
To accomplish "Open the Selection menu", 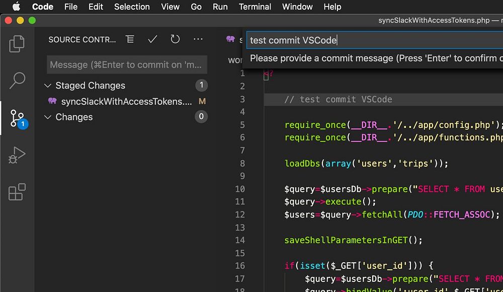I will pyautogui.click(x=132, y=7).
